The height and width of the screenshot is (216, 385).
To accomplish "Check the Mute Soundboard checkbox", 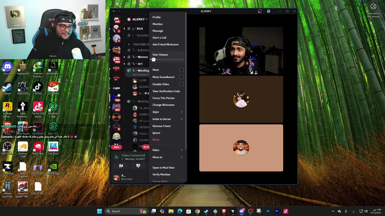I will 181,77.
